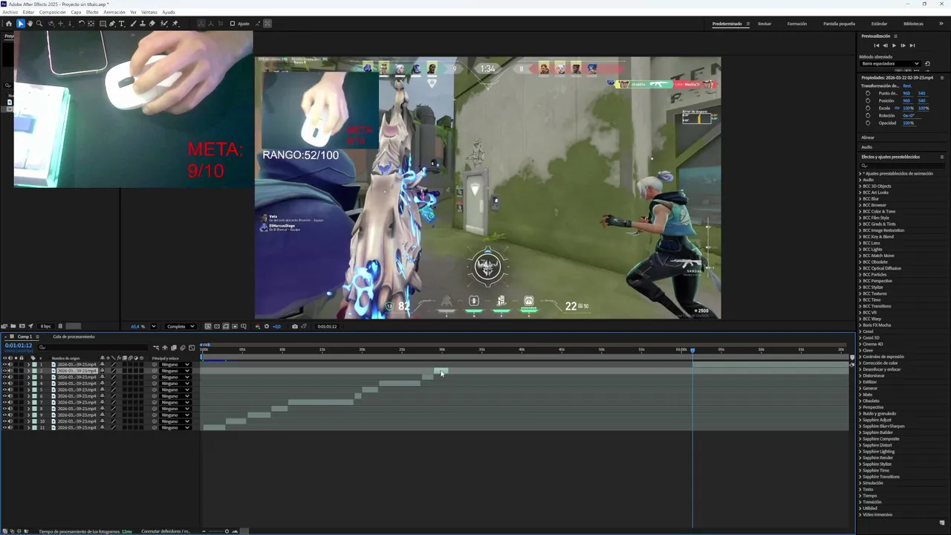Image resolution: width=951 pixels, height=535 pixels.
Task: Select the Clone Stamp tool
Action: coord(143,24)
